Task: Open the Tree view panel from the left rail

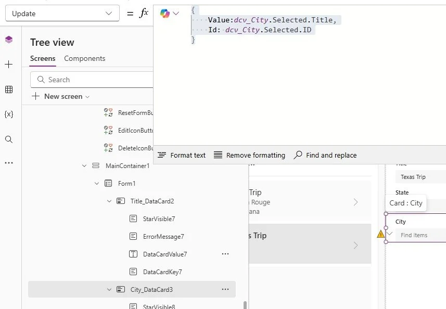Action: pos(8,39)
